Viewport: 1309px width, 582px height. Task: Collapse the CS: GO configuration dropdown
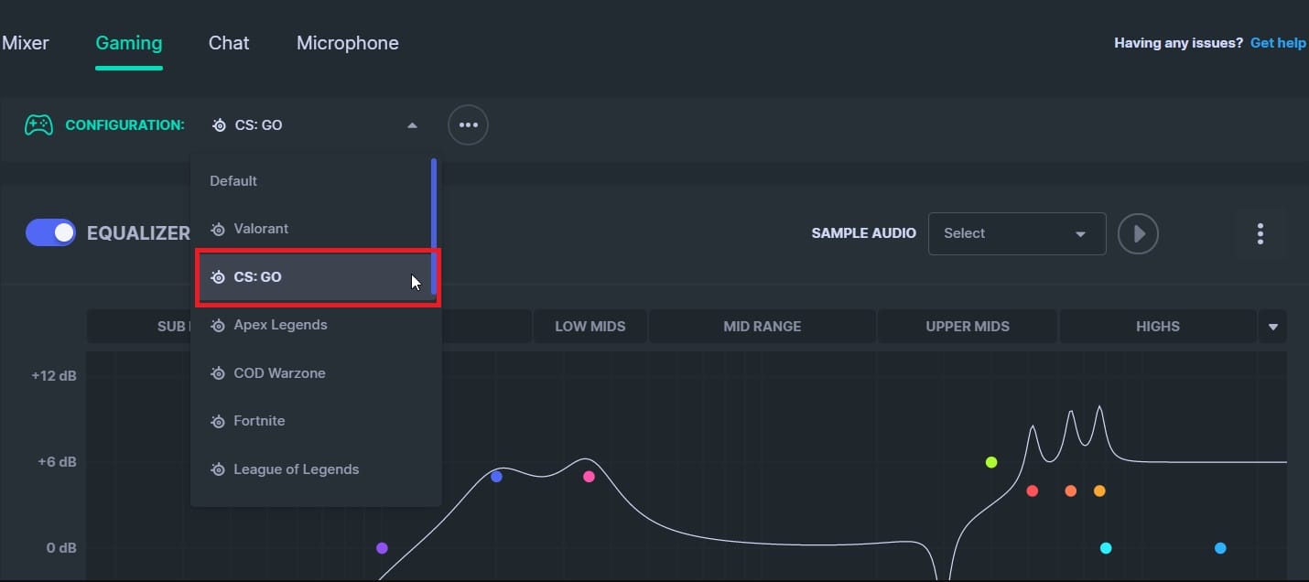(412, 125)
